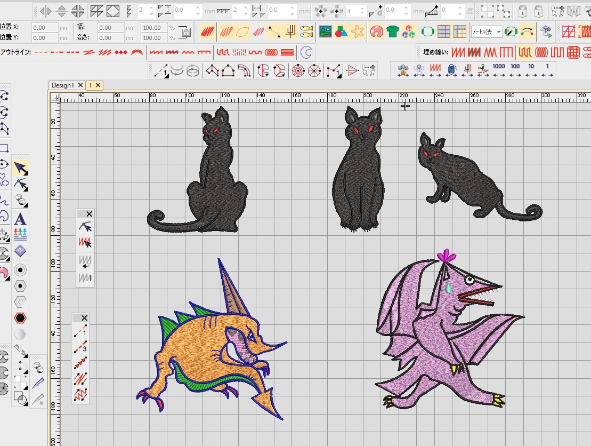
Task: Click the thread spool travel-by-color icon
Action: click(x=451, y=70)
